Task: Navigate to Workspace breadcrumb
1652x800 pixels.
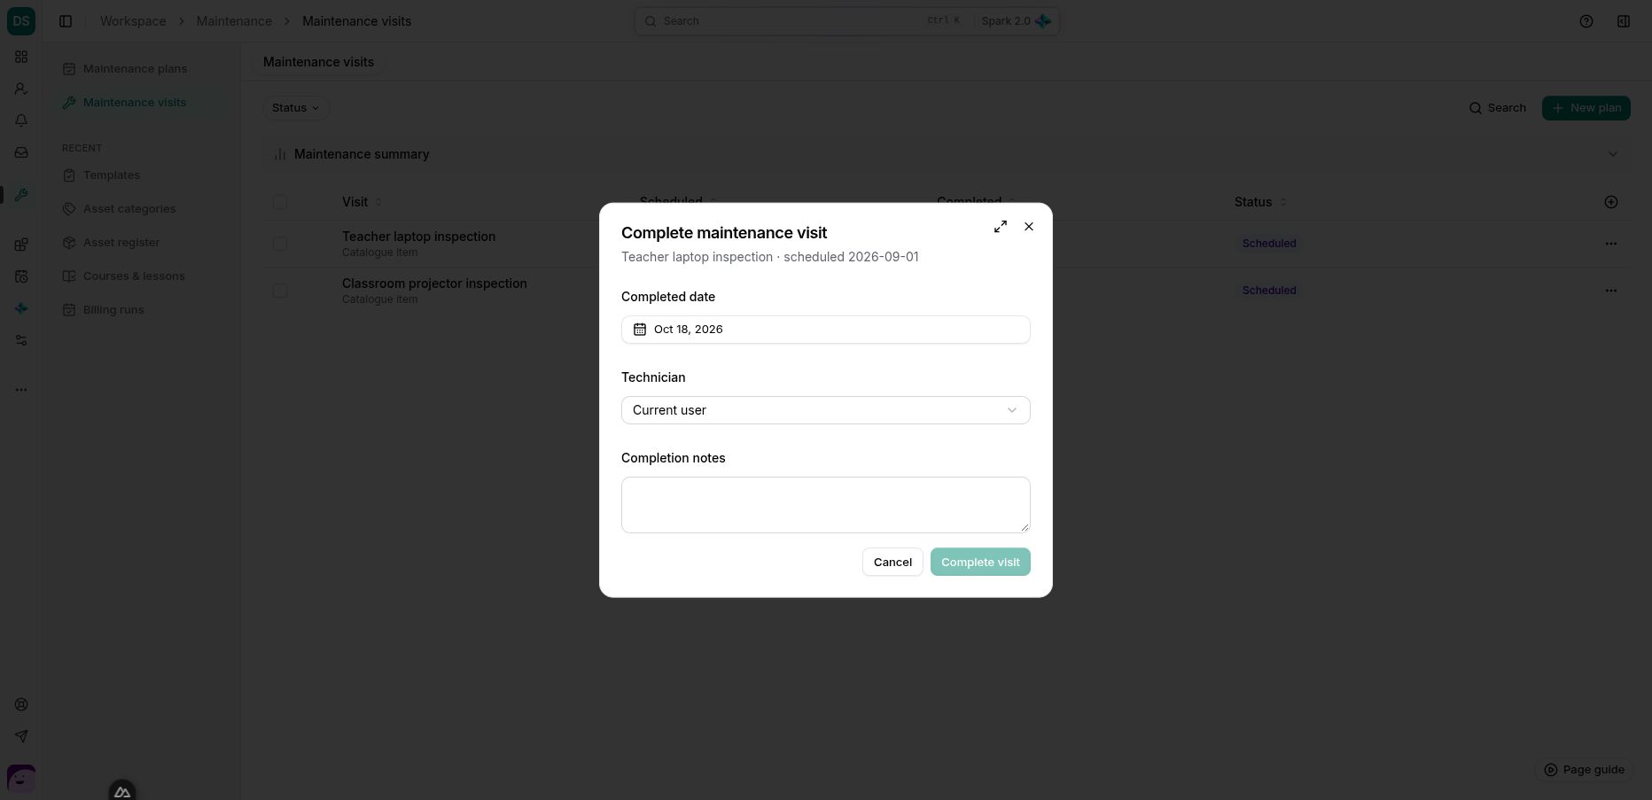Action: pyautogui.click(x=133, y=21)
